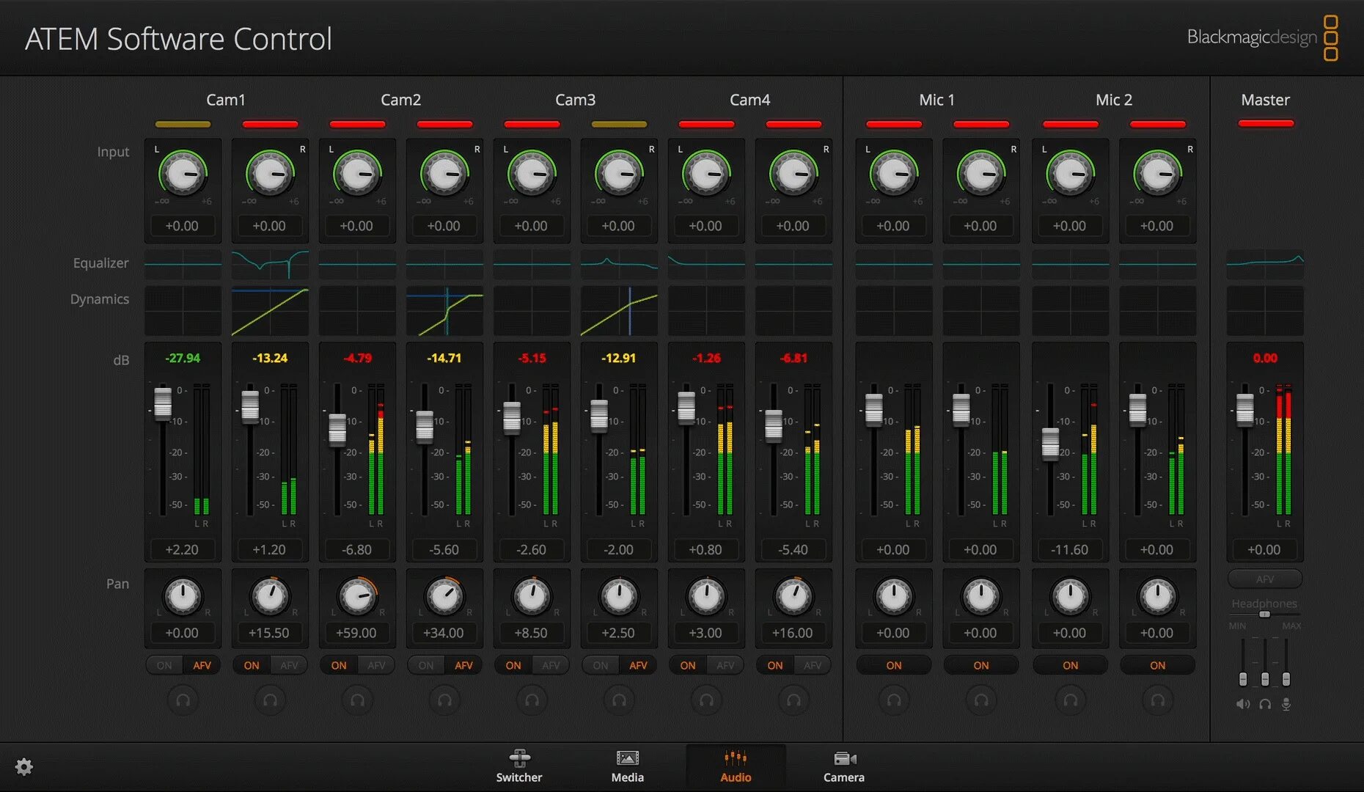Click the speaker icon under Master section
This screenshot has width=1364, height=792.
(1242, 703)
